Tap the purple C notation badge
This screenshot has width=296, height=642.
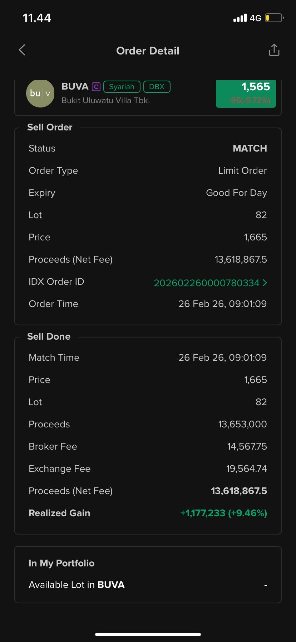(x=96, y=87)
